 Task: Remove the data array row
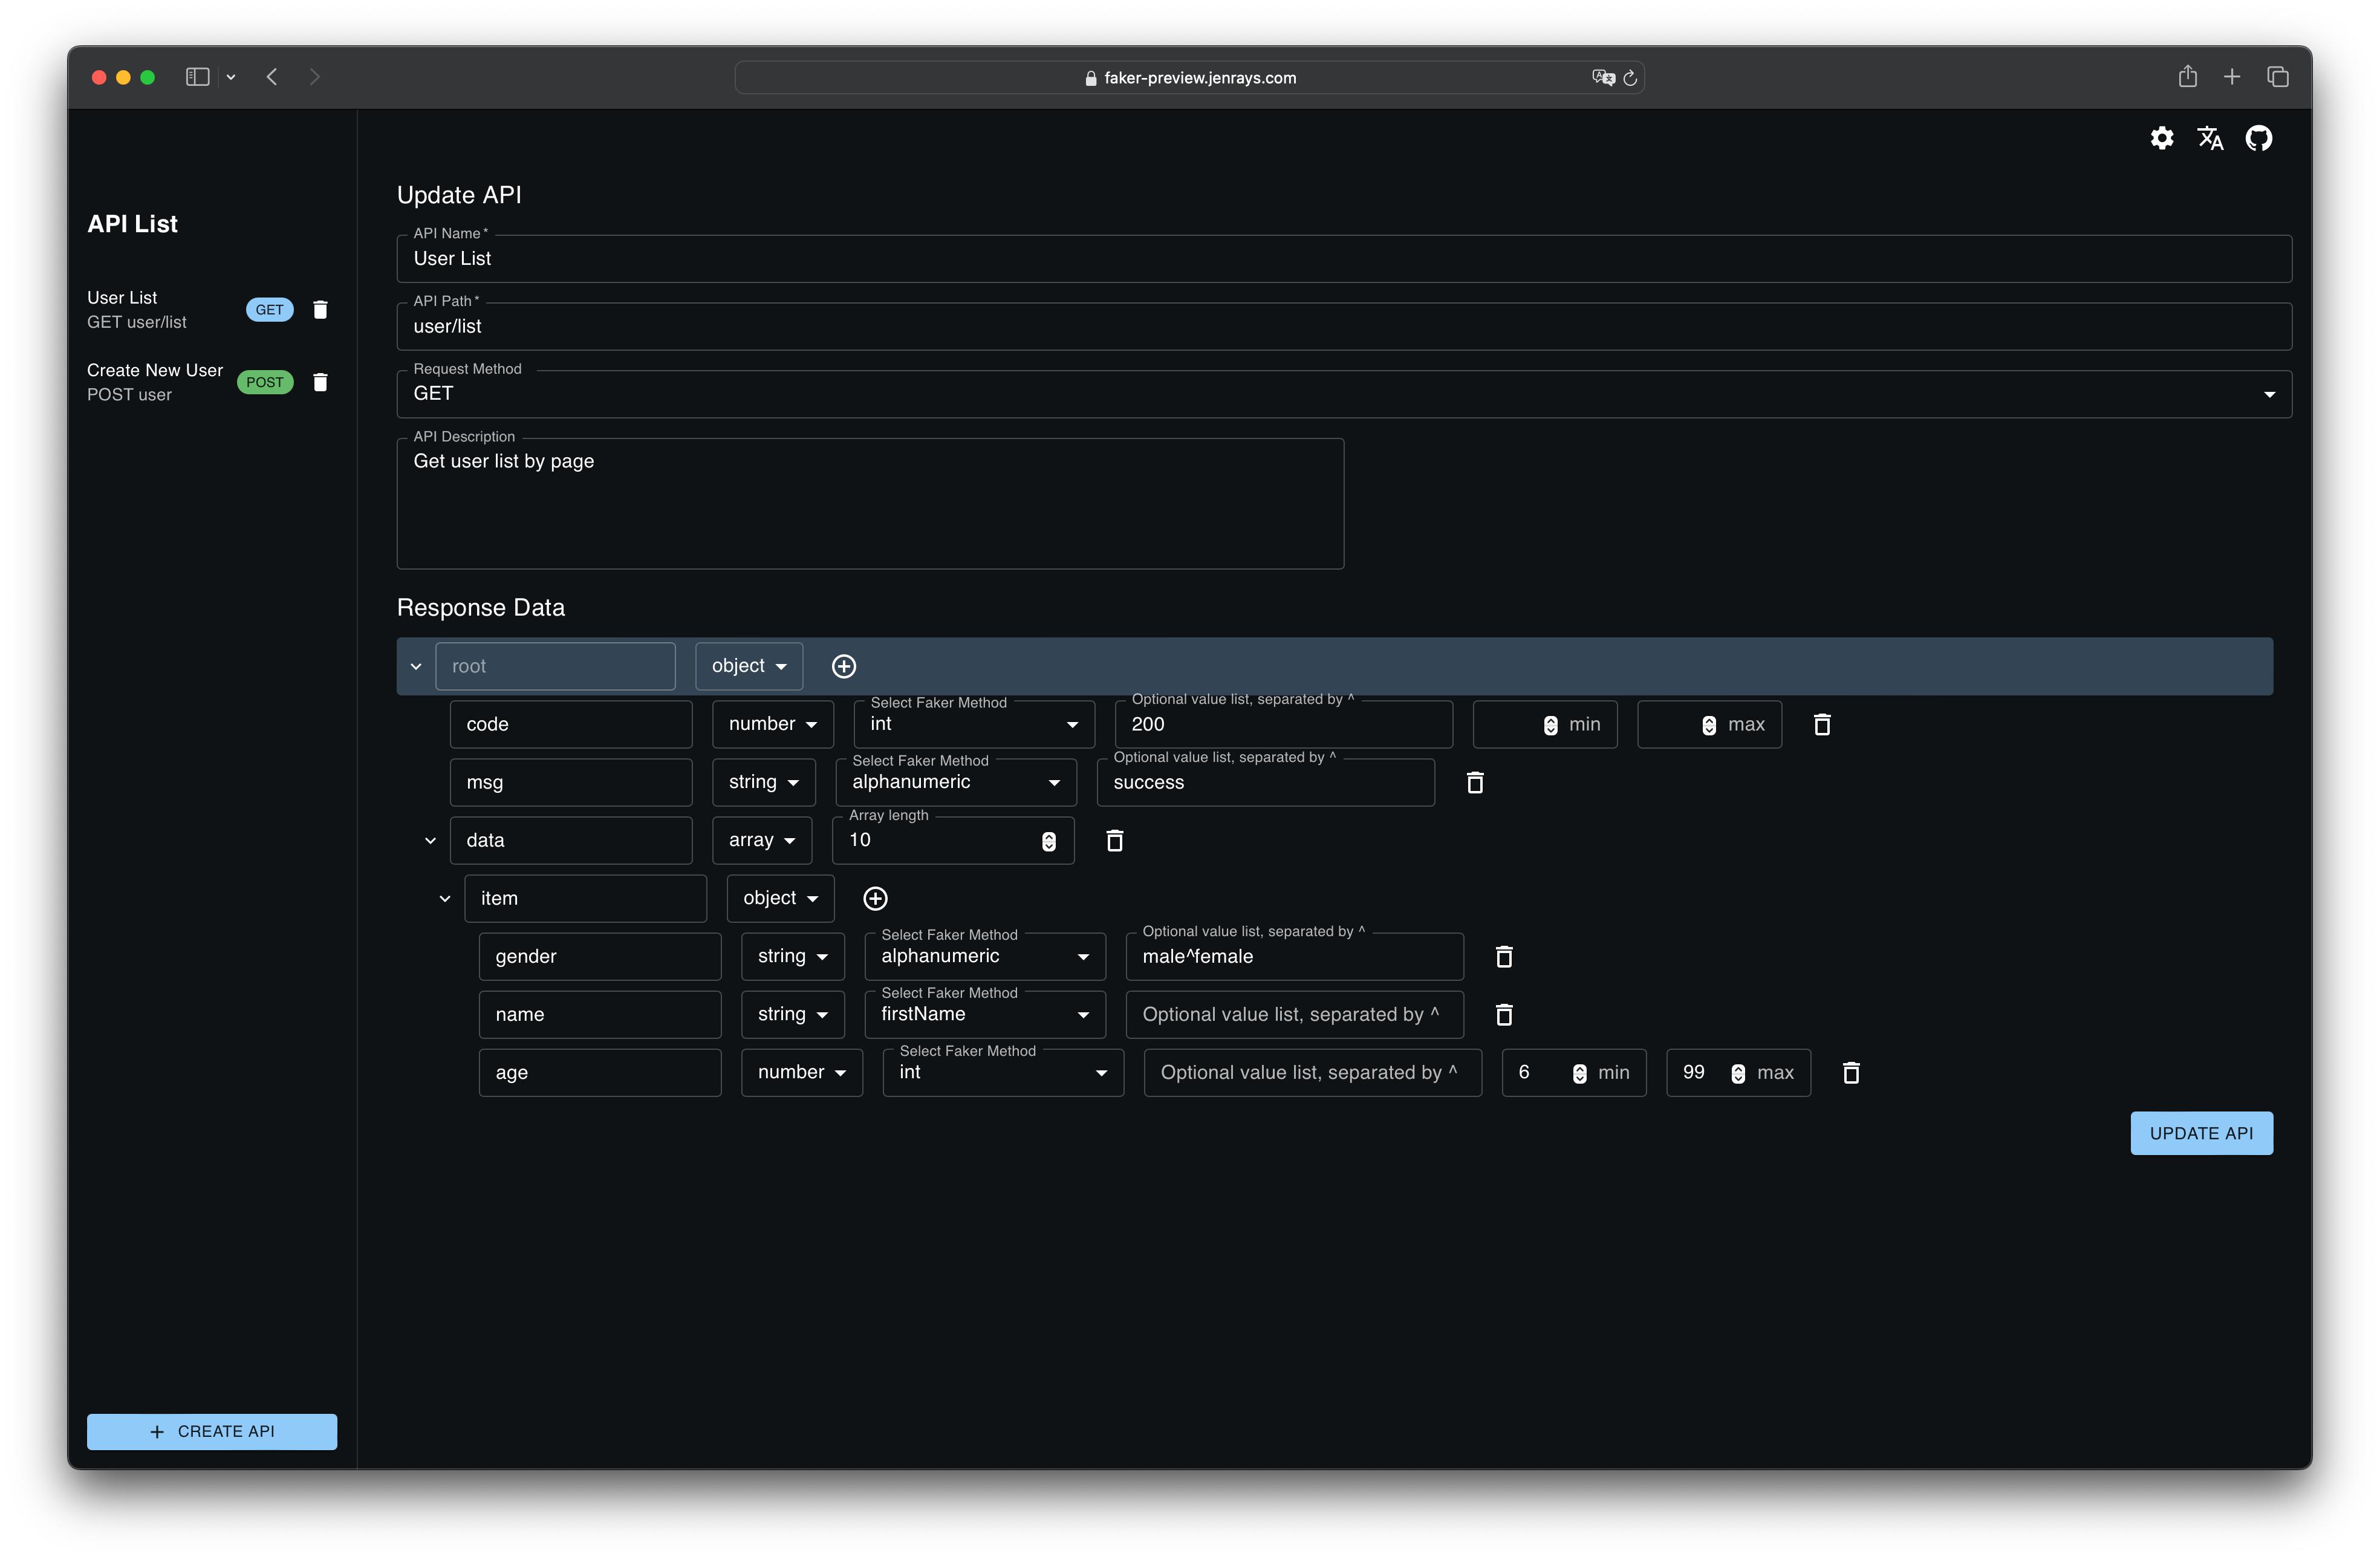(x=1114, y=840)
